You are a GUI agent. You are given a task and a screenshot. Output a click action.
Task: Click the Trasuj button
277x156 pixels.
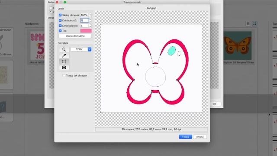click(185, 137)
